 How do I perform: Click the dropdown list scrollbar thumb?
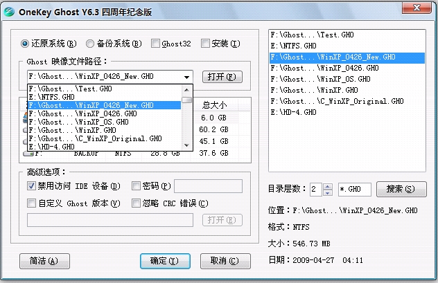pos(187,100)
